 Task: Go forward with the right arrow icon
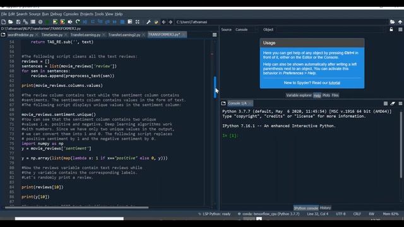point(170,22)
